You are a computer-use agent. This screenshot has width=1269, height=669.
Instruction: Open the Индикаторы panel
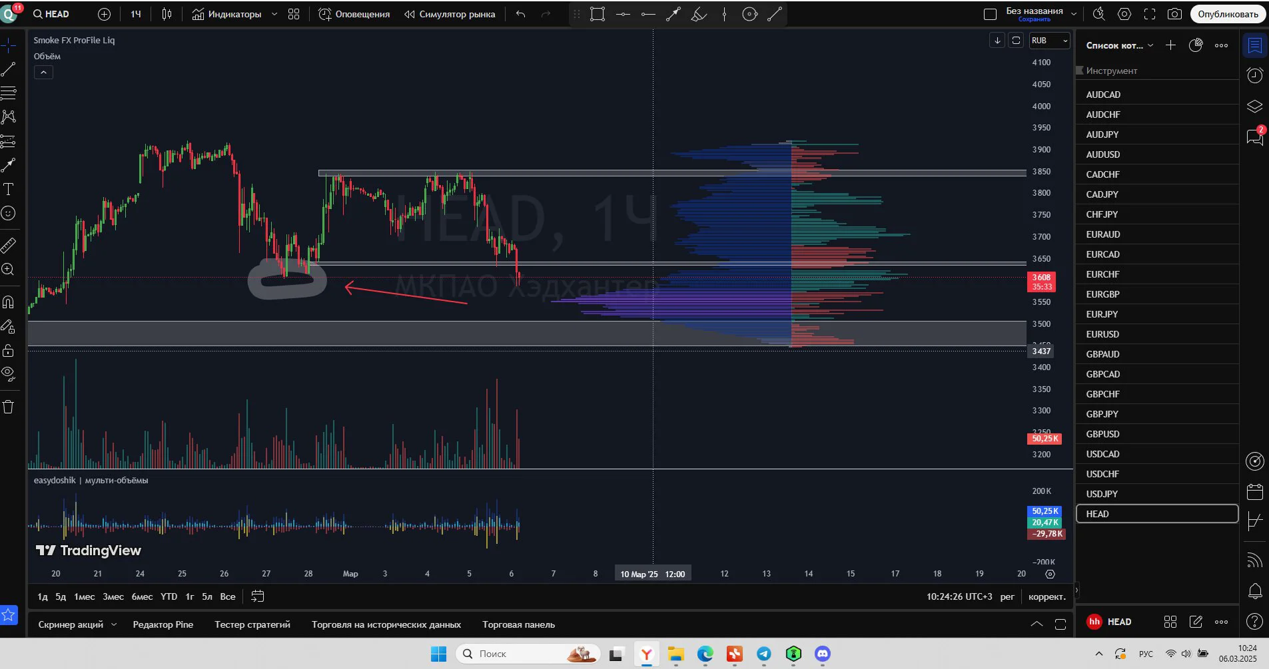point(226,14)
